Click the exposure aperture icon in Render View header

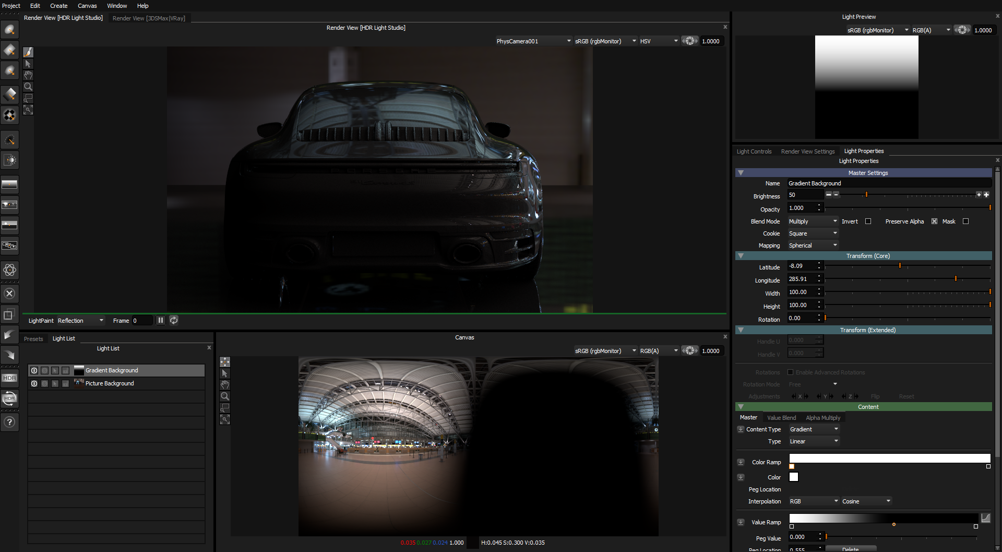click(689, 41)
